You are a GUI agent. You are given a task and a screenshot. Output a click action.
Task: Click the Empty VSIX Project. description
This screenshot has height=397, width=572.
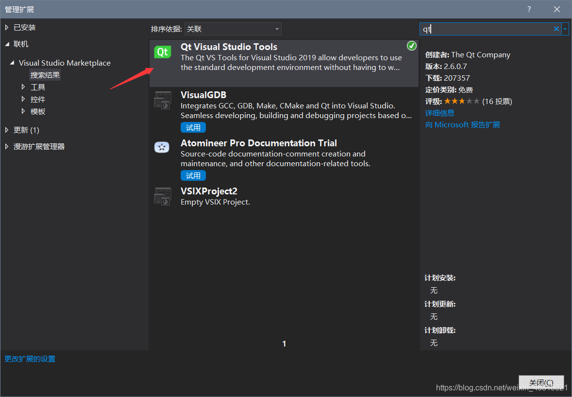[x=215, y=202]
